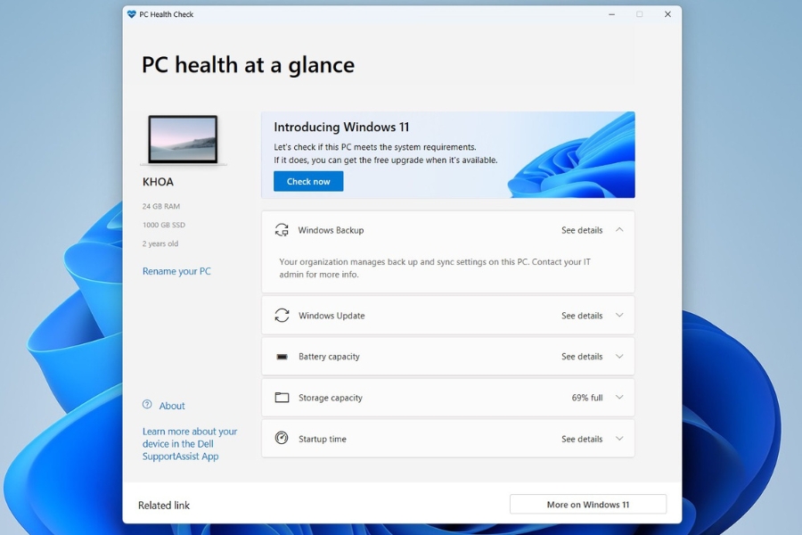Minimize the PC Health Check window
The width and height of the screenshot is (802, 535).
click(x=611, y=14)
